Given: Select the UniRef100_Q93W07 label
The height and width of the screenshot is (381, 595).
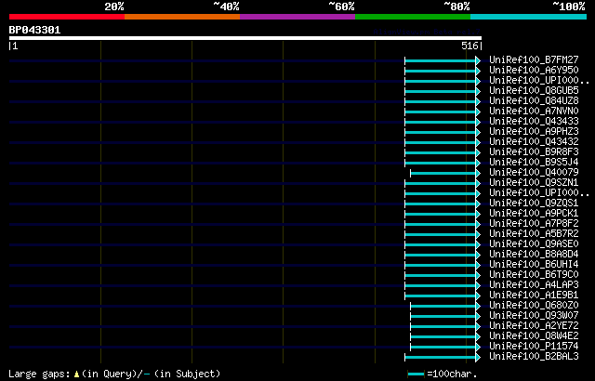Looking at the screenshot, I should 534,316.
